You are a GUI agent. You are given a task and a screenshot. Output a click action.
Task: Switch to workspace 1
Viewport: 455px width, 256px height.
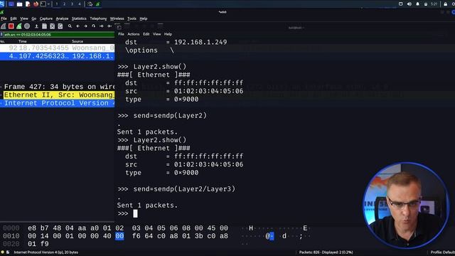(57, 4)
